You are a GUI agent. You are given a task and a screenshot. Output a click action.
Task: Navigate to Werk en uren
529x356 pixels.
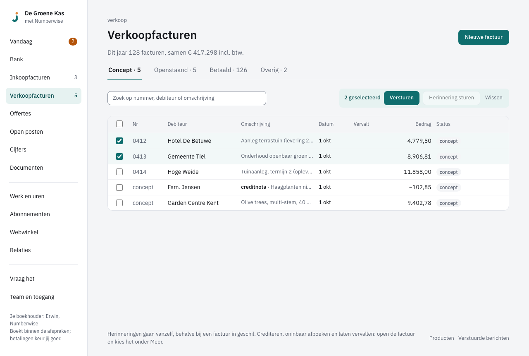pos(43,196)
